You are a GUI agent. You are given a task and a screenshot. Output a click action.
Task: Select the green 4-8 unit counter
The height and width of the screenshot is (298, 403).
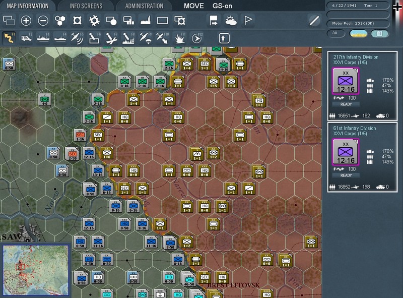(44, 100)
